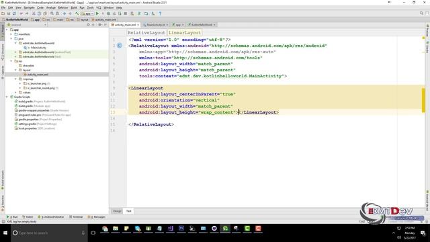Collapse the java folder node
The width and height of the screenshot is (430, 242).
(x=11, y=39)
